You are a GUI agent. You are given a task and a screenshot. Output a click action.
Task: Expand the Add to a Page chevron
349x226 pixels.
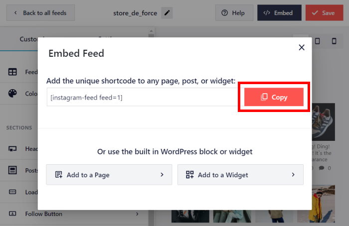pos(162,175)
